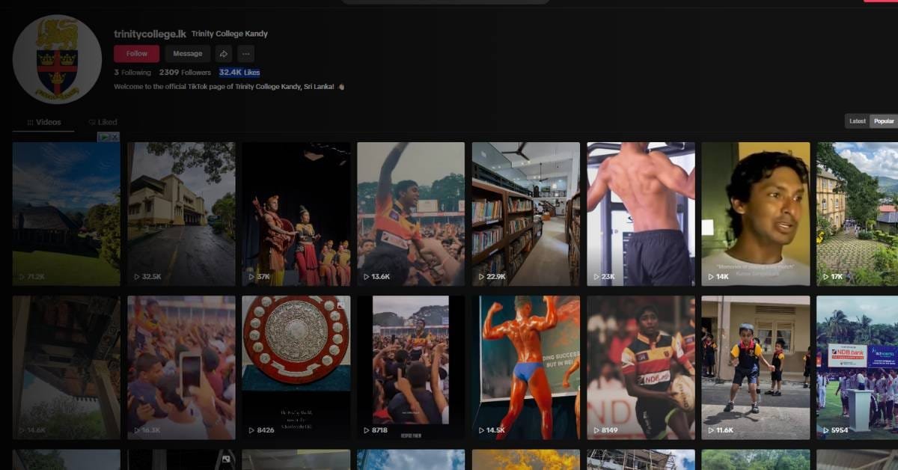
Task: Open the three-dot more options menu
Action: click(x=246, y=54)
